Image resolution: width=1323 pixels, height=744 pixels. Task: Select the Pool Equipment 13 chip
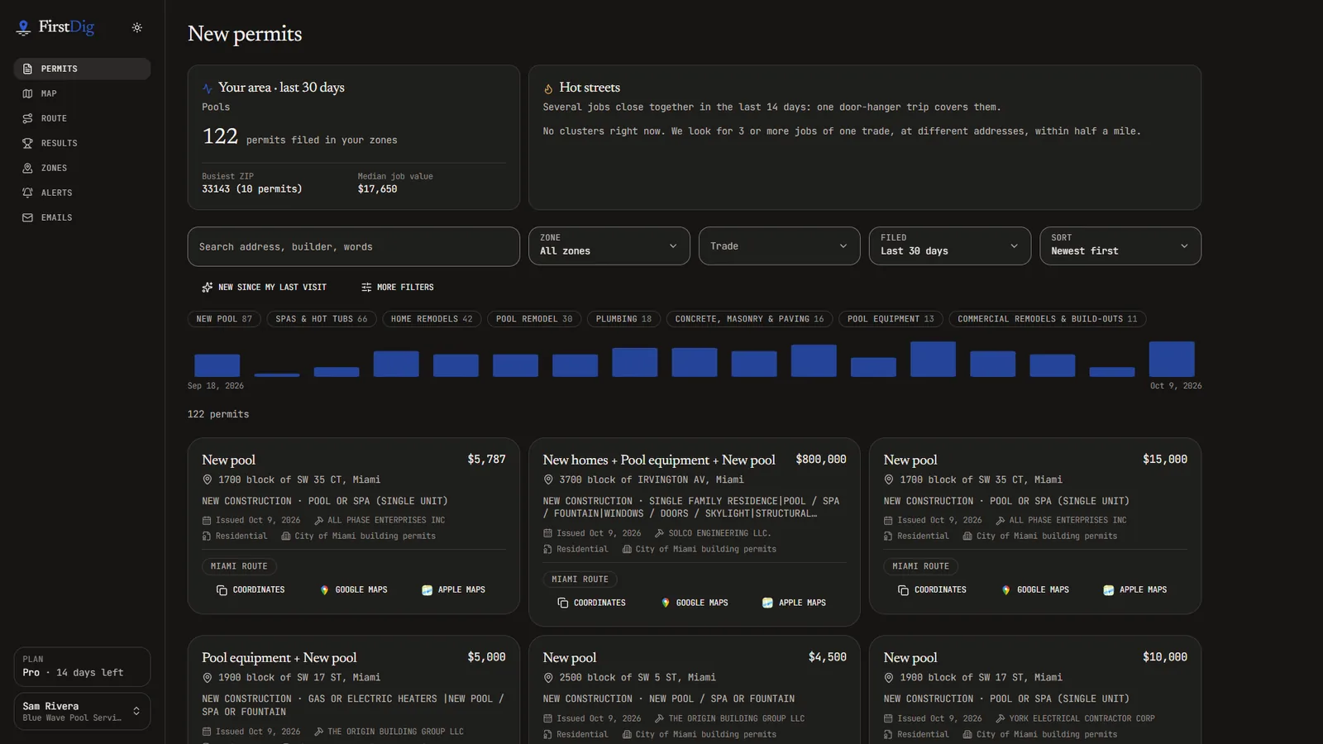pos(891,319)
